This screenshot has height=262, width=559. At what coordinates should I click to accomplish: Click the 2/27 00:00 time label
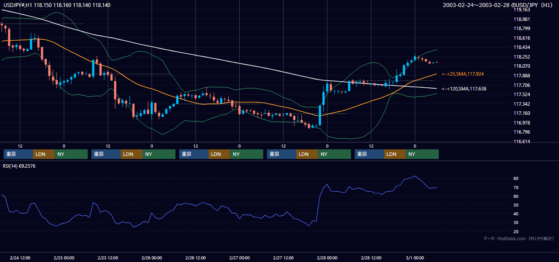239,258
